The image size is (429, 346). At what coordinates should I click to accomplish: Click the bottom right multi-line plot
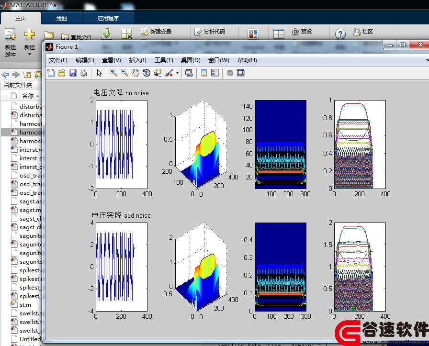point(360,267)
